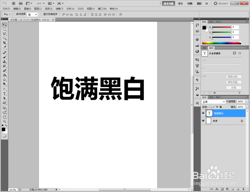Switch to 摄影 workspace

[x=199, y=3]
